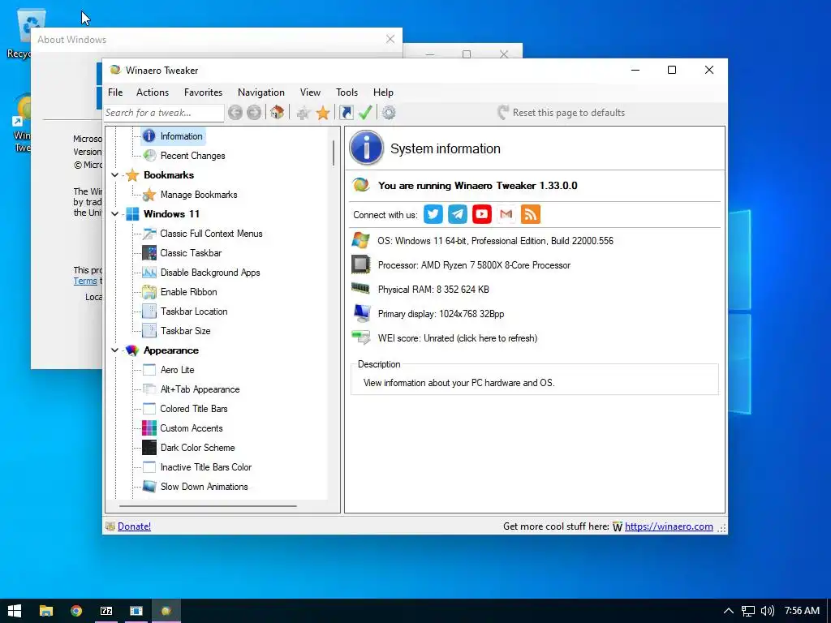831x623 pixels.
Task: Open the Actions menu
Action: (x=152, y=92)
